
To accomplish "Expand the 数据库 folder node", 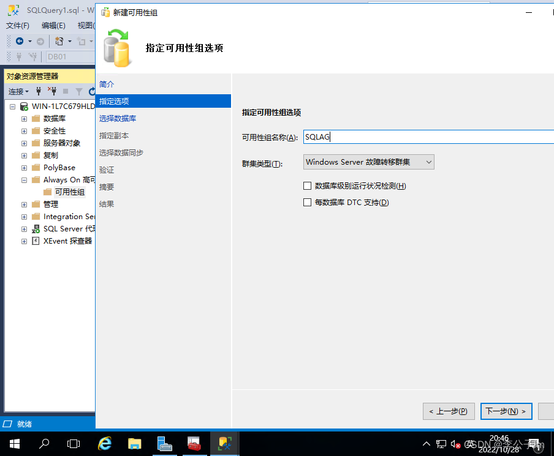I will pos(24,119).
